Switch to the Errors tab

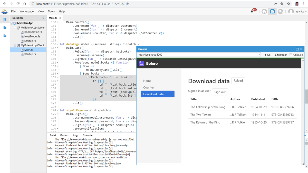click(x=64, y=135)
